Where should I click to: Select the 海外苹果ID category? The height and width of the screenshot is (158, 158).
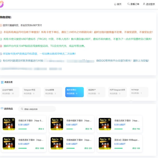75,92
